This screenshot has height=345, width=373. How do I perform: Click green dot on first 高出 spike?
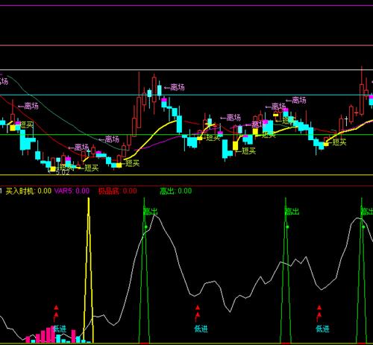click(146, 227)
